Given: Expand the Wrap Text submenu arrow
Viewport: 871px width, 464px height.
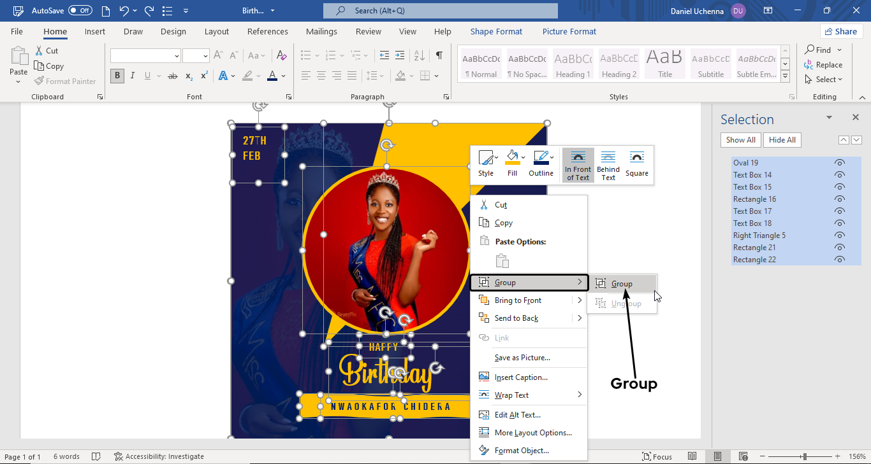Looking at the screenshot, I should pyautogui.click(x=580, y=395).
